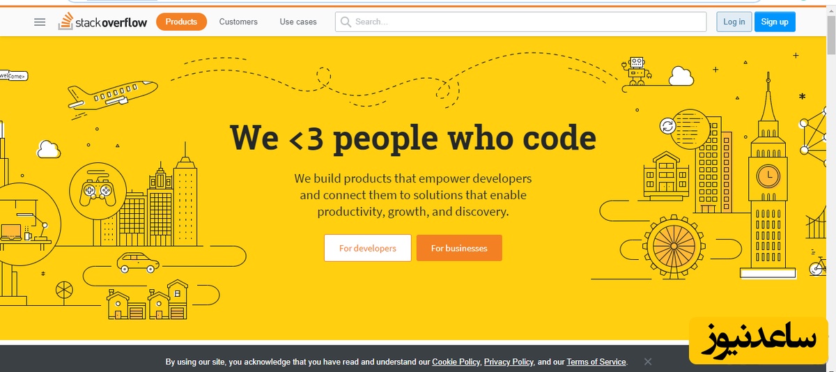The height and width of the screenshot is (372, 836).
Task: Go to the Customers menu item
Action: [x=238, y=22]
